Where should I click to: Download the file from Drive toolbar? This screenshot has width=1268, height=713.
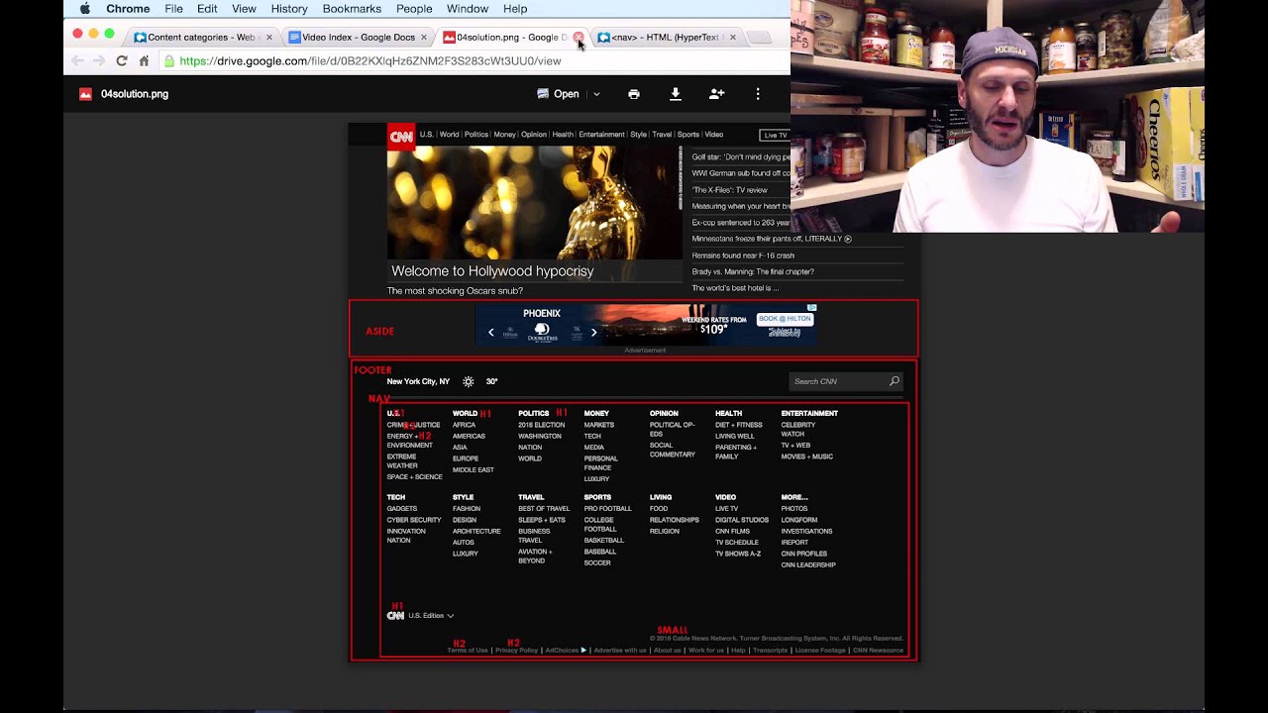(x=676, y=94)
